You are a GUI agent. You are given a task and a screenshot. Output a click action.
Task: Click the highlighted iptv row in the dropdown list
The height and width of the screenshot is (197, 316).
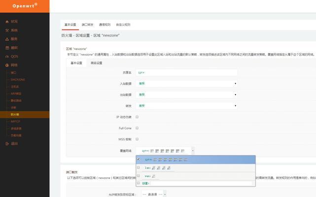[196, 160]
